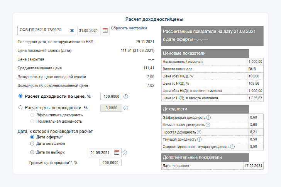Show help for Скорректированная текущая доходность

pos(232,147)
